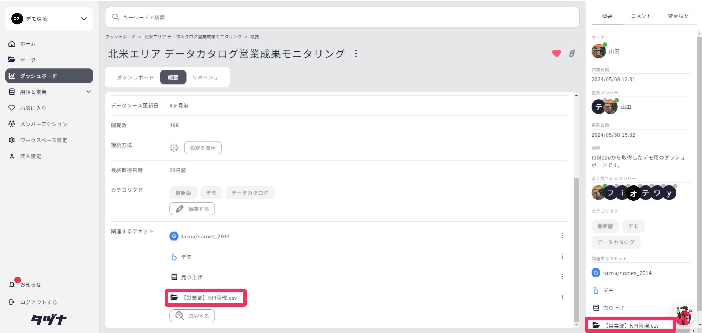
Task: Click the member actions icon
Action: [12, 124]
